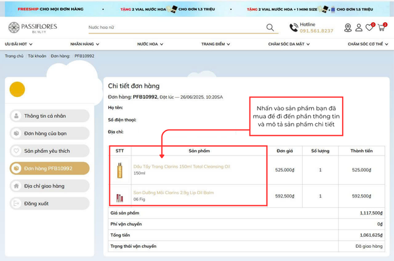The width and height of the screenshot is (394, 261).
Task: Click the Clarins lip oil balm thumbnail
Action: (x=120, y=198)
